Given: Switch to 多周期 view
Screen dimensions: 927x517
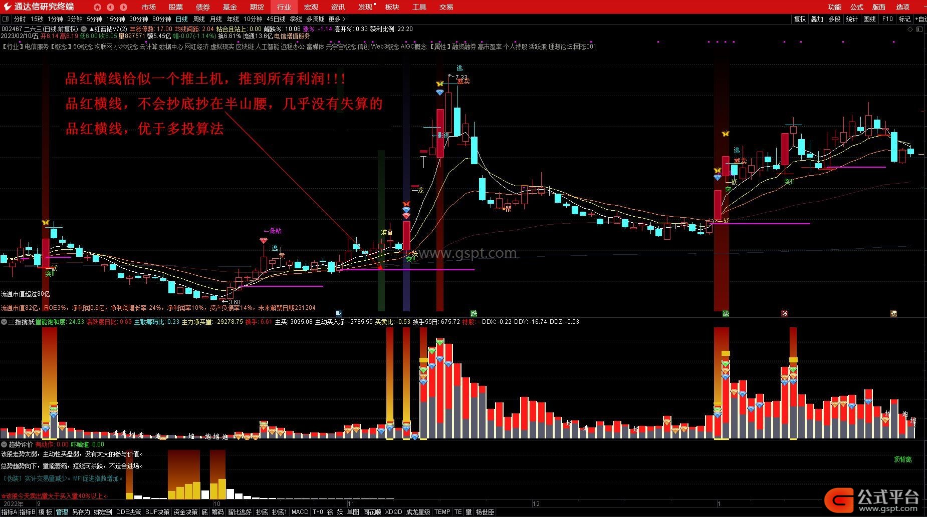Looking at the screenshot, I should coord(315,19).
